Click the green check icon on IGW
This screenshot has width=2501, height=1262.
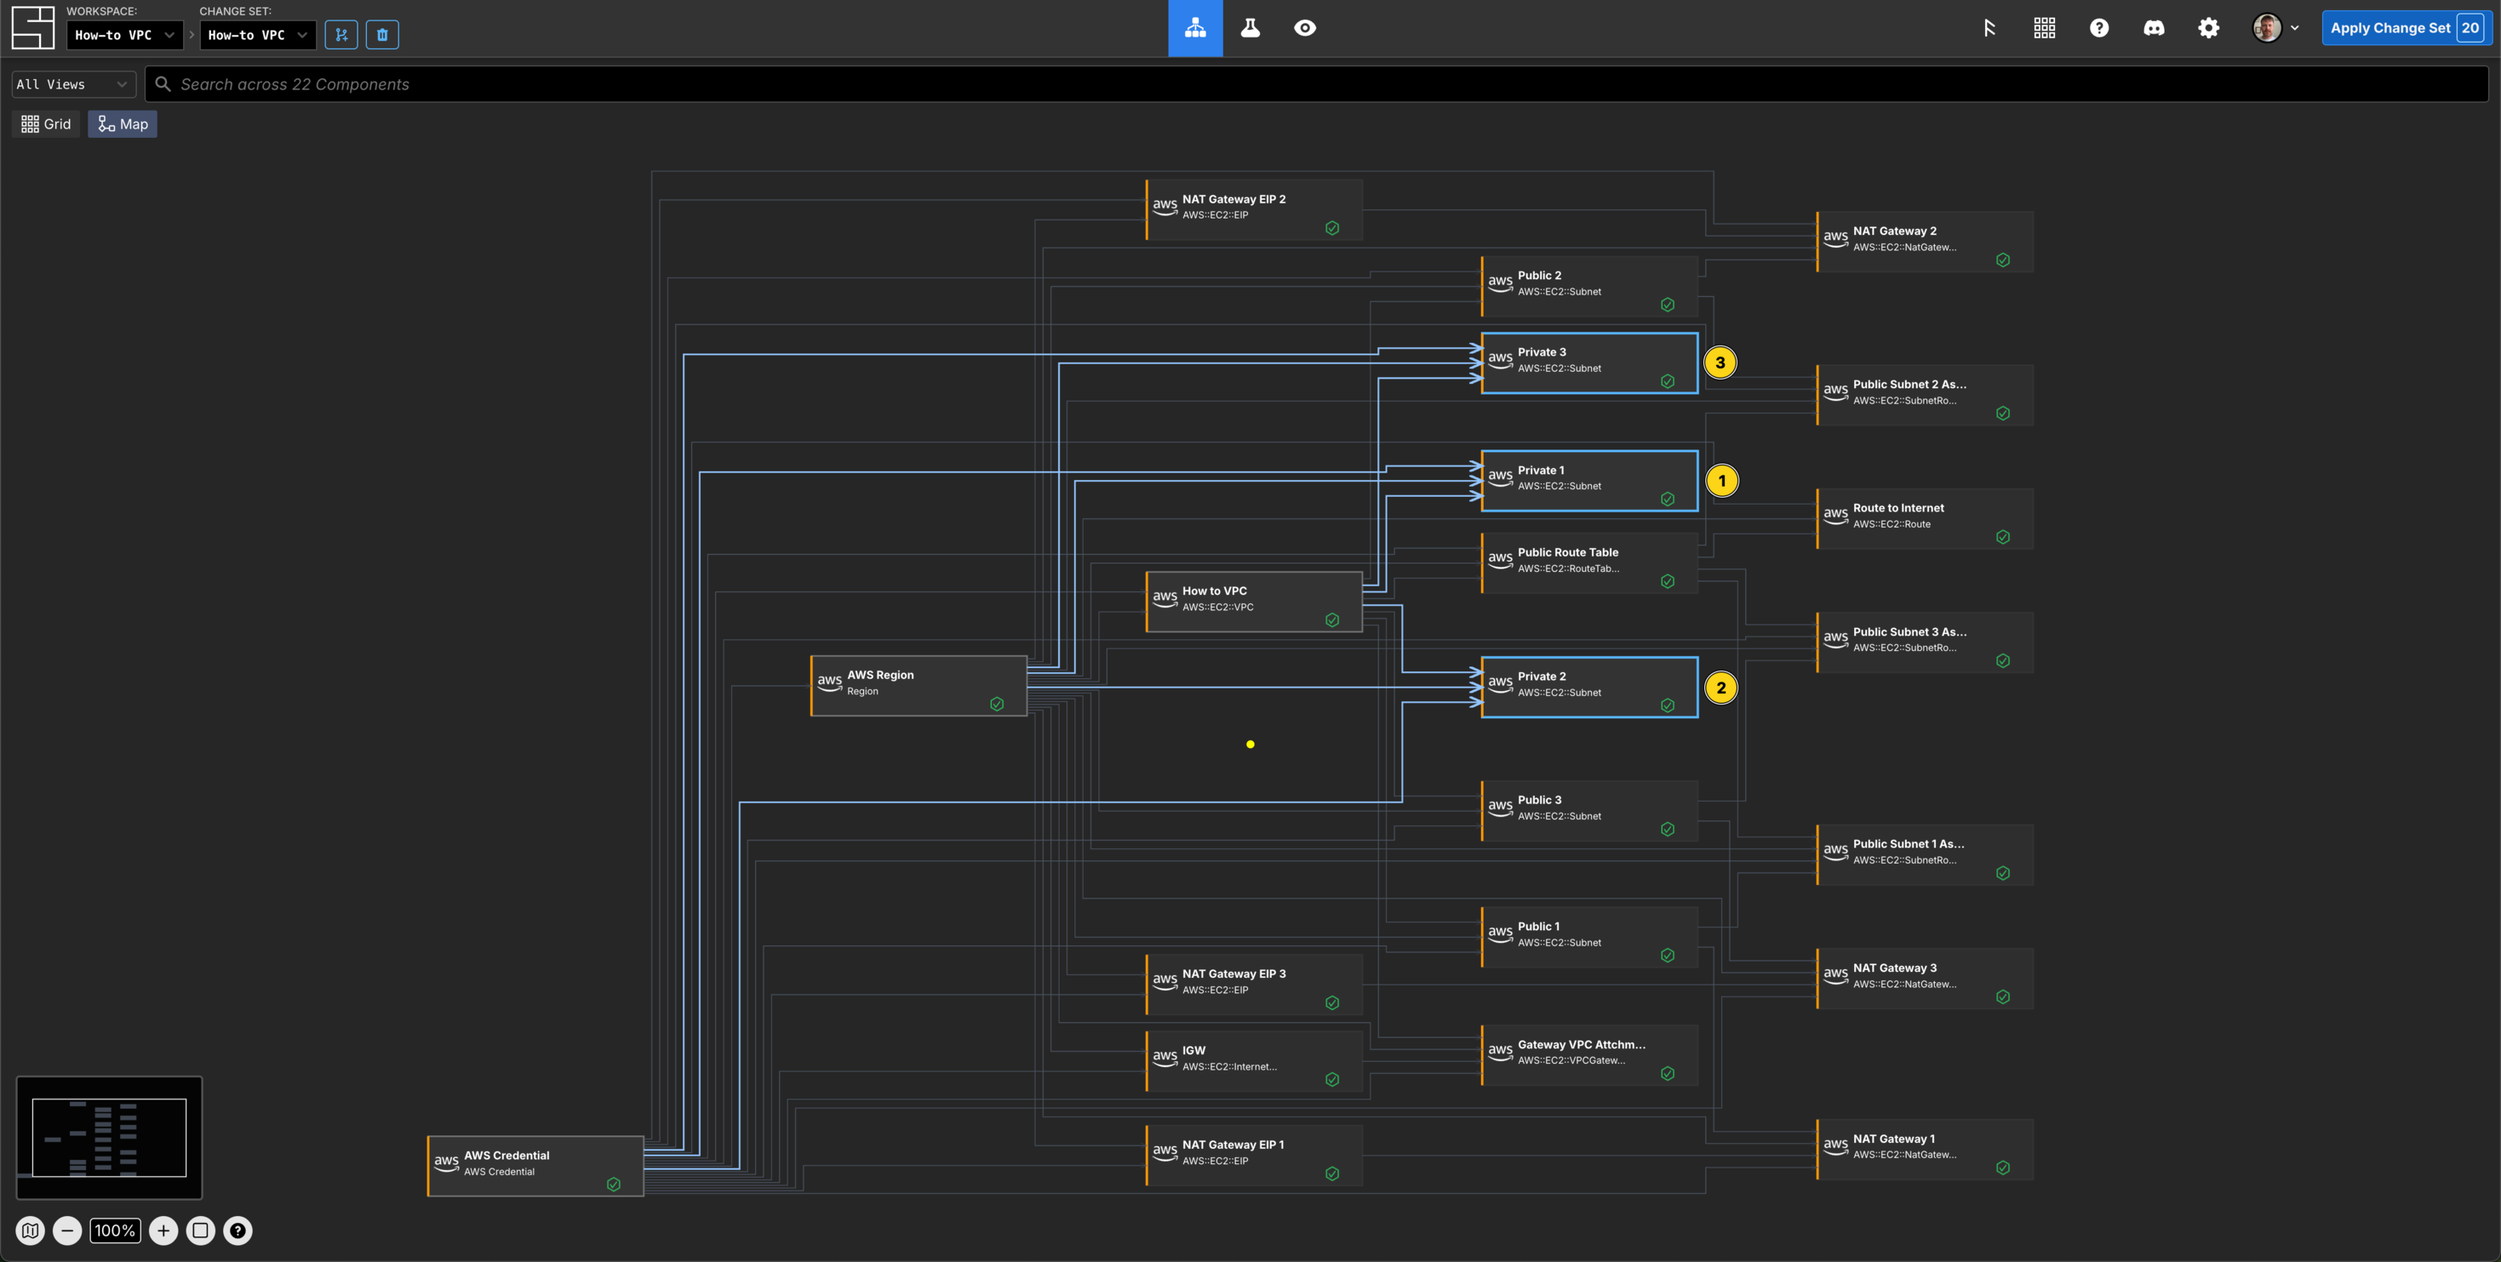[1332, 1080]
